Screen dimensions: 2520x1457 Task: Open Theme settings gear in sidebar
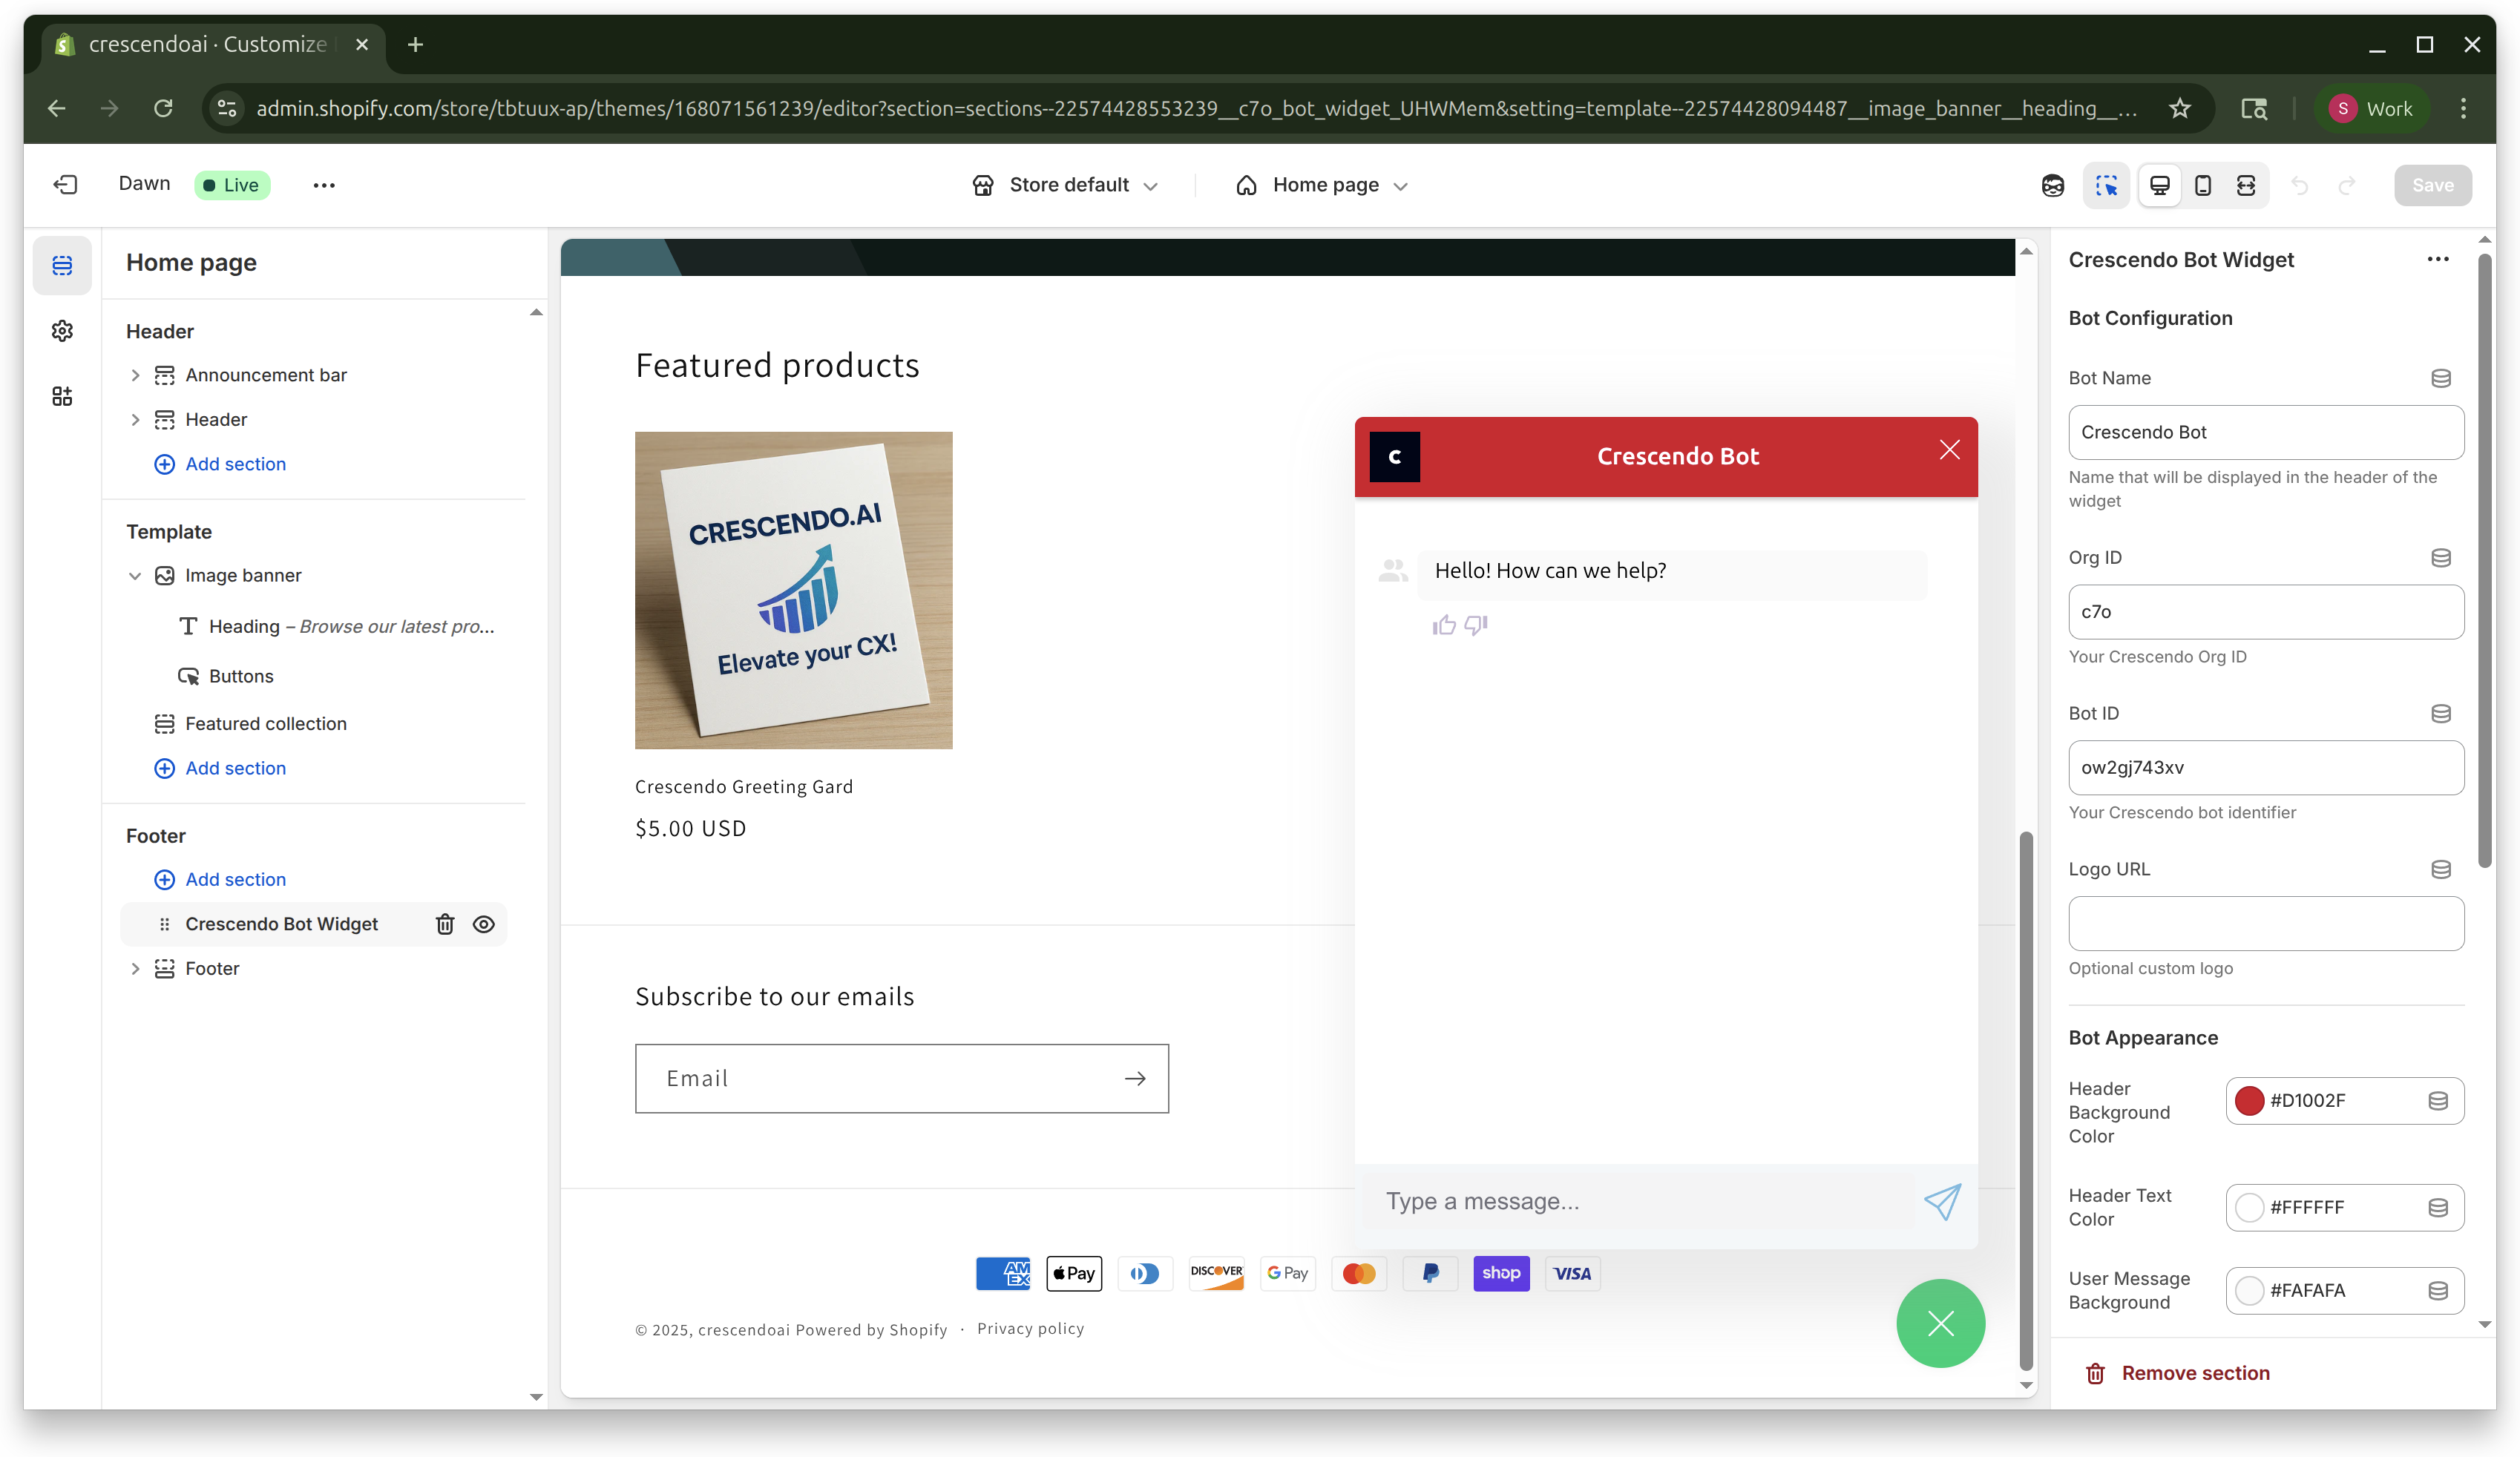[x=62, y=331]
